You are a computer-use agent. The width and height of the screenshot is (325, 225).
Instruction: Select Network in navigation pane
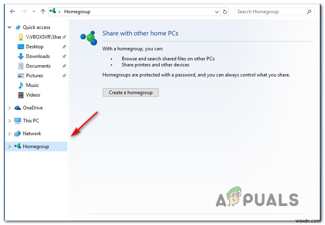pyautogui.click(x=32, y=134)
